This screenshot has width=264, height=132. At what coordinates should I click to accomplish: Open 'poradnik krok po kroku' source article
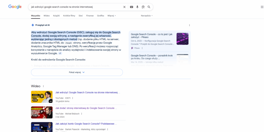pos(152,57)
